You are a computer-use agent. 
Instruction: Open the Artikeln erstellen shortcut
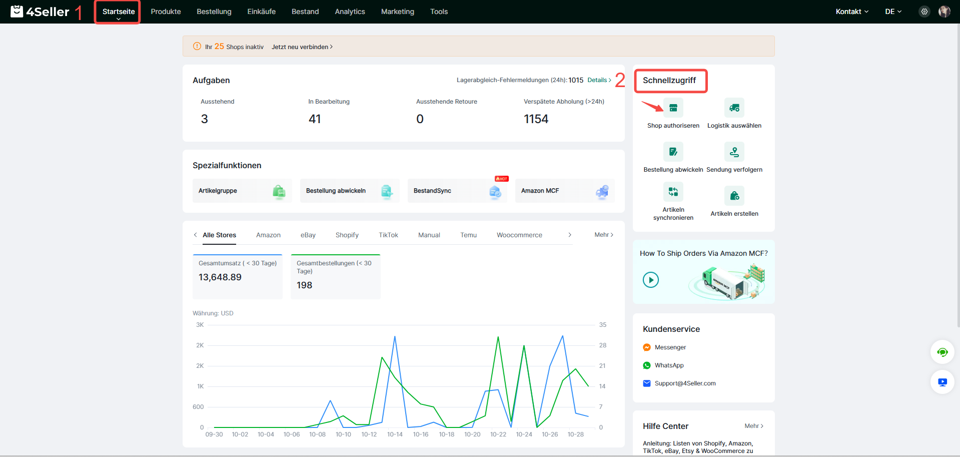pyautogui.click(x=734, y=196)
